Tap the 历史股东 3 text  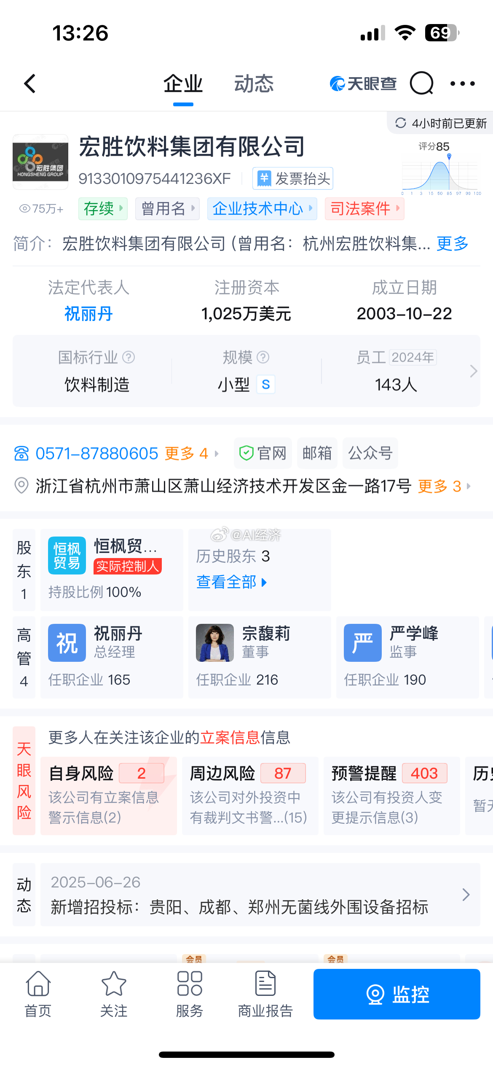233,556
